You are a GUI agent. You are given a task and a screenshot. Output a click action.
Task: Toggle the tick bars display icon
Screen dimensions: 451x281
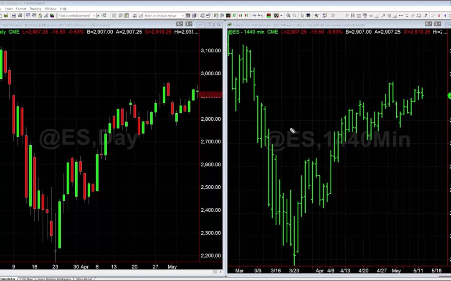pos(255,16)
